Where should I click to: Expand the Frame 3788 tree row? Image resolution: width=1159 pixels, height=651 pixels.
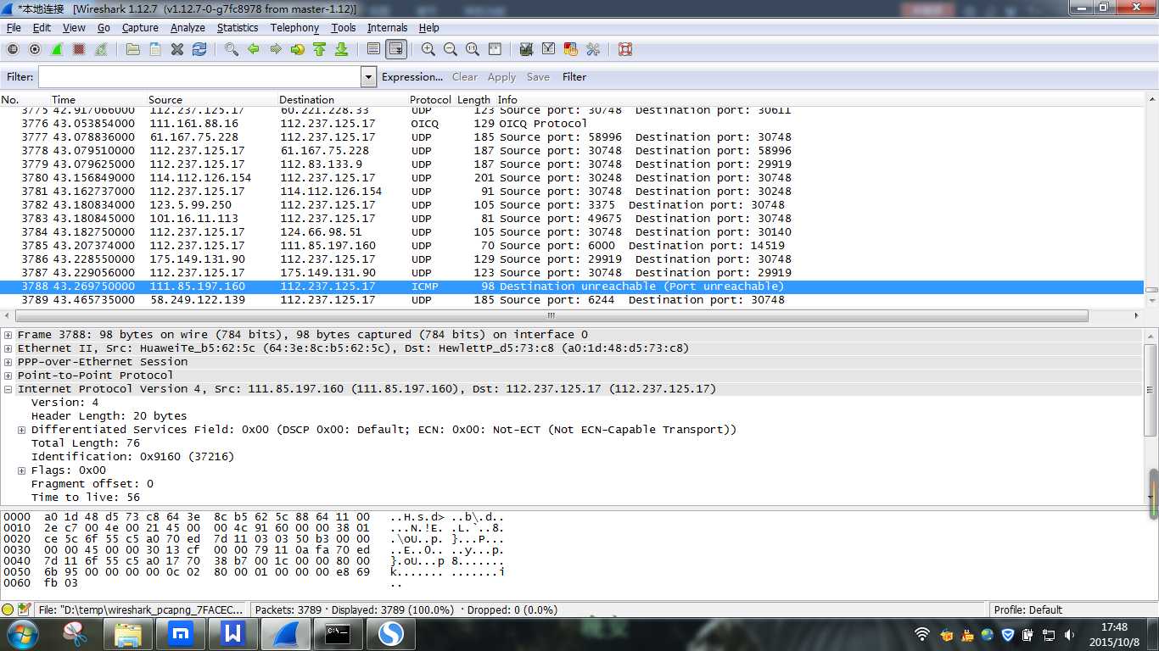pyautogui.click(x=8, y=335)
